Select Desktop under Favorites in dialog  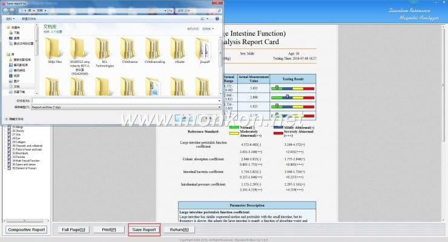pyautogui.click(x=15, y=38)
